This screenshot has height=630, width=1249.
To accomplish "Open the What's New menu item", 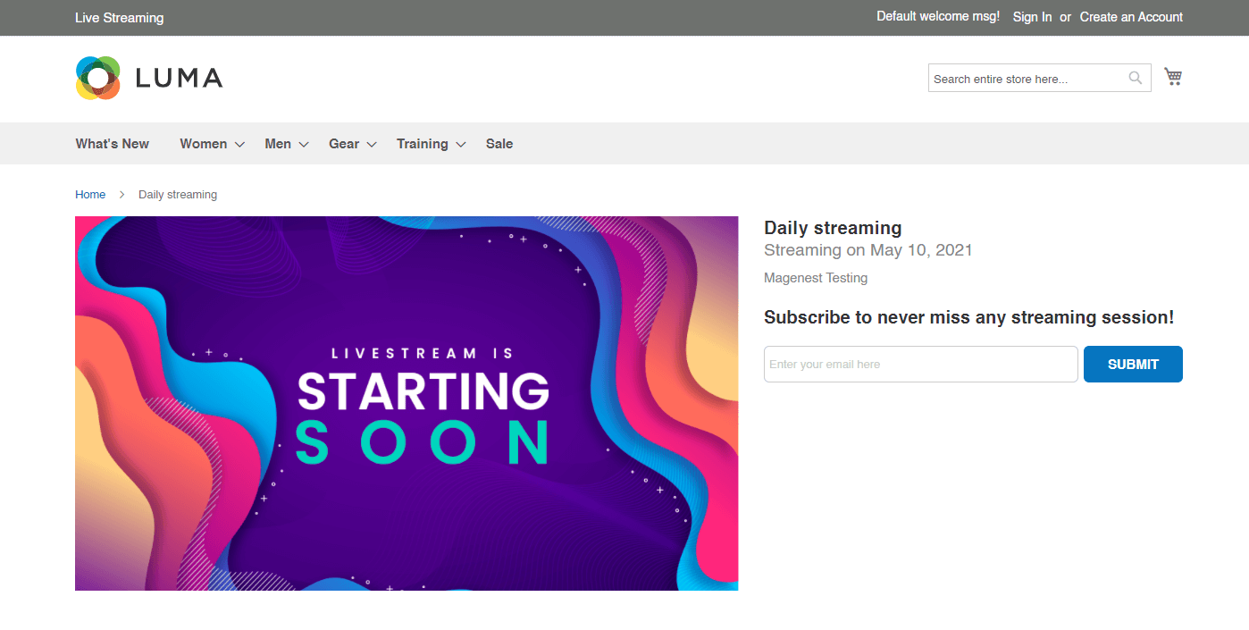I will [x=113, y=144].
